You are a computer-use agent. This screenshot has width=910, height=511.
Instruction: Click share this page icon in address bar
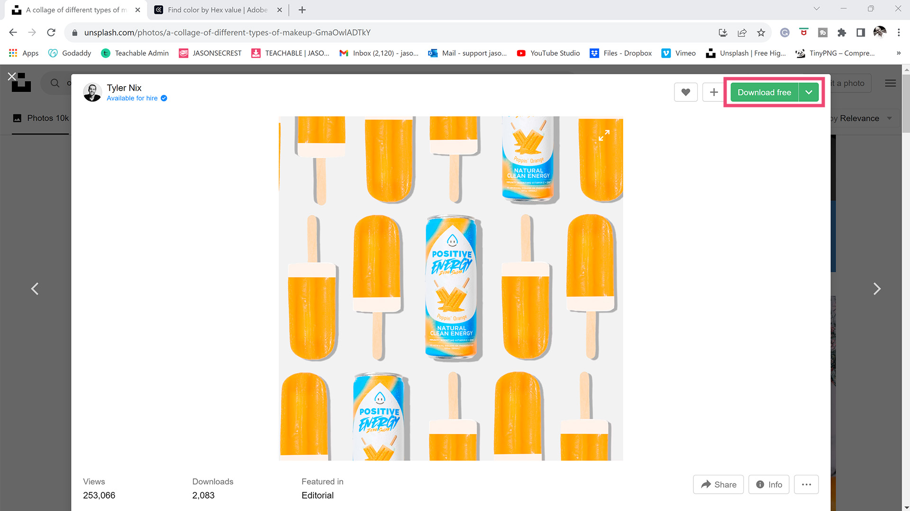pyautogui.click(x=742, y=33)
